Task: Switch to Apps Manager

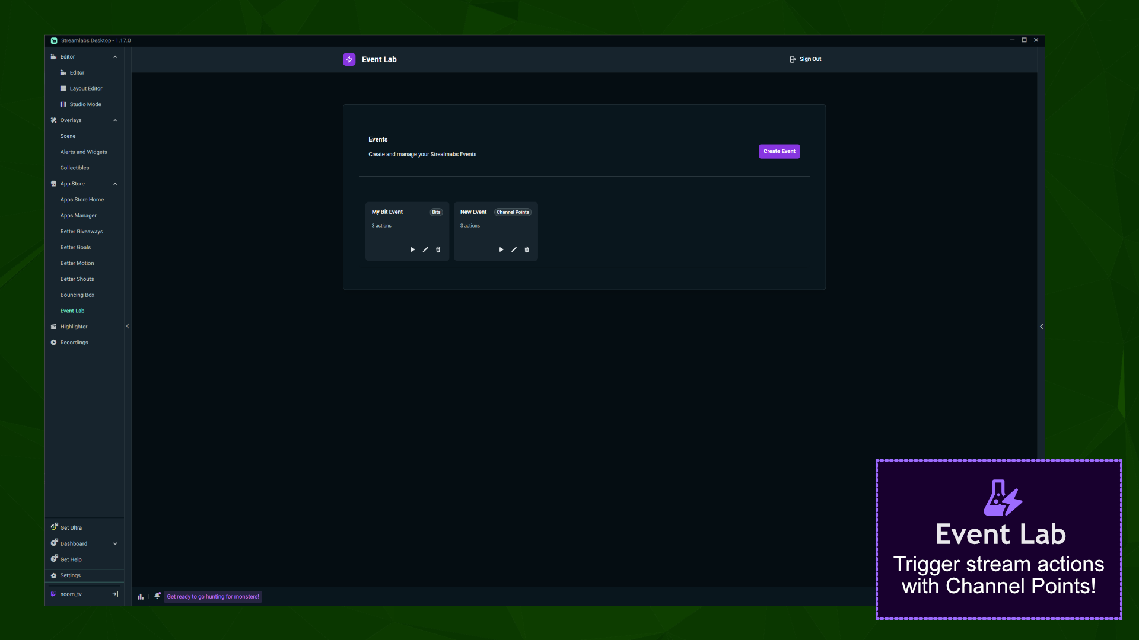Action: coord(78,215)
